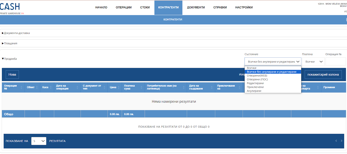Click the покажи/скрий колона button
Viewport: 347px width, 154px height.
[323, 74]
